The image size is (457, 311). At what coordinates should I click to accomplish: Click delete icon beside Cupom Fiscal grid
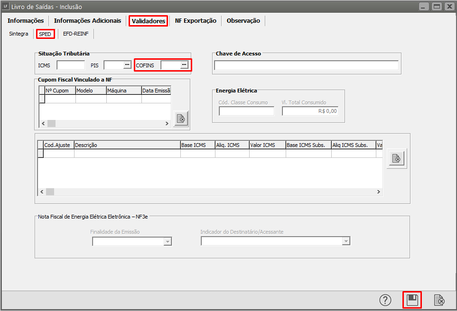click(181, 119)
